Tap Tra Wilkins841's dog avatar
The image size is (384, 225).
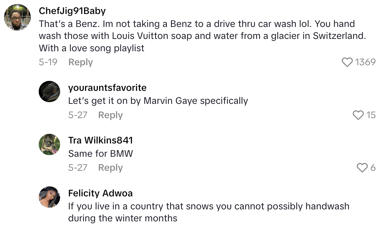coord(49,144)
